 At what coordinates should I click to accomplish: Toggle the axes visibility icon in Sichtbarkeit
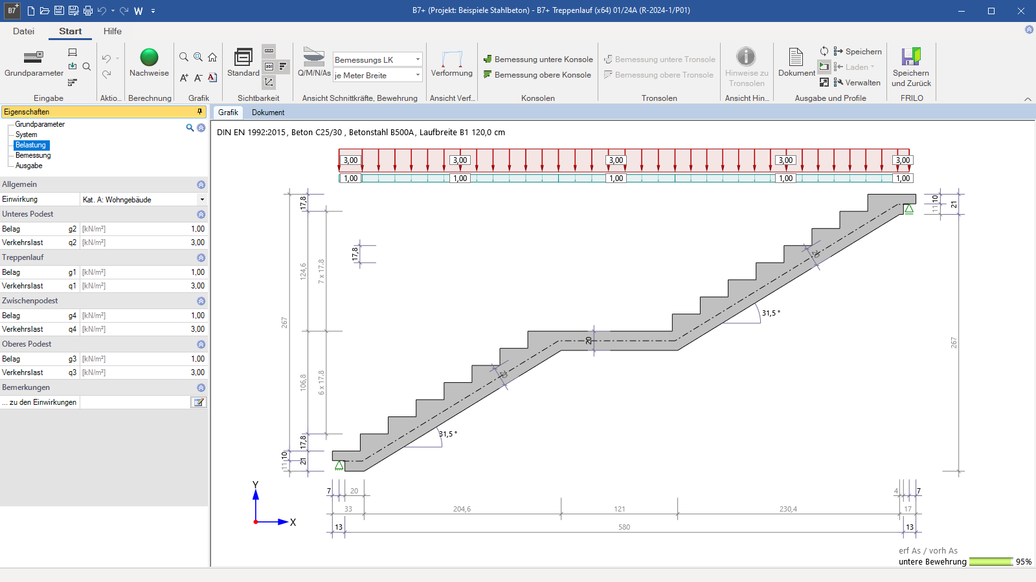point(269,82)
